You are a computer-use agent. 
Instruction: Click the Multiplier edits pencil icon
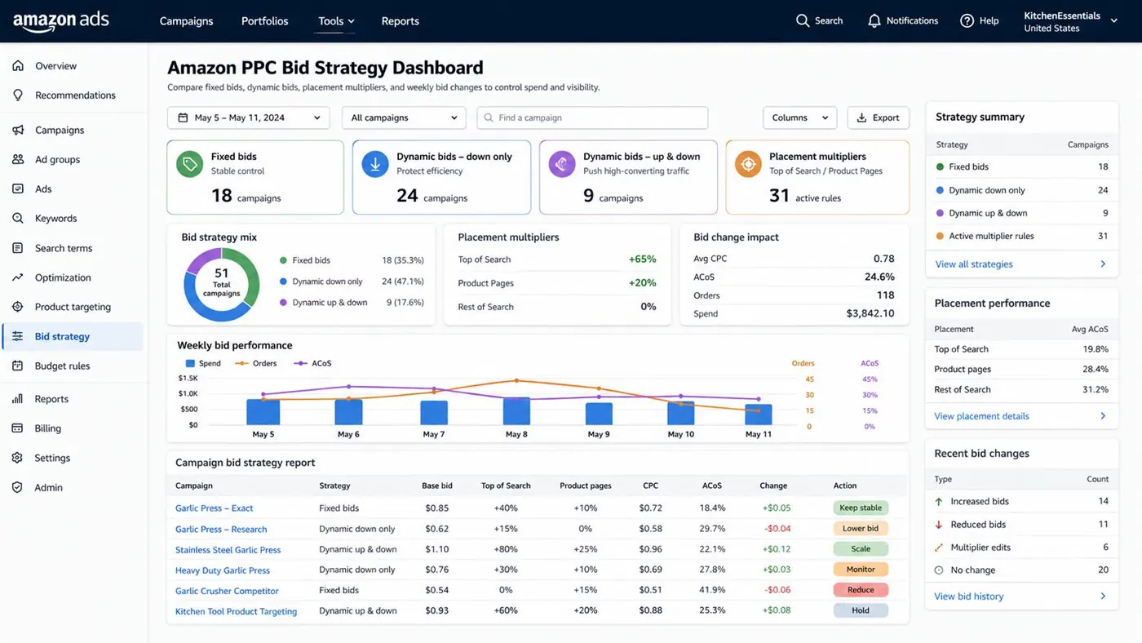[939, 547]
